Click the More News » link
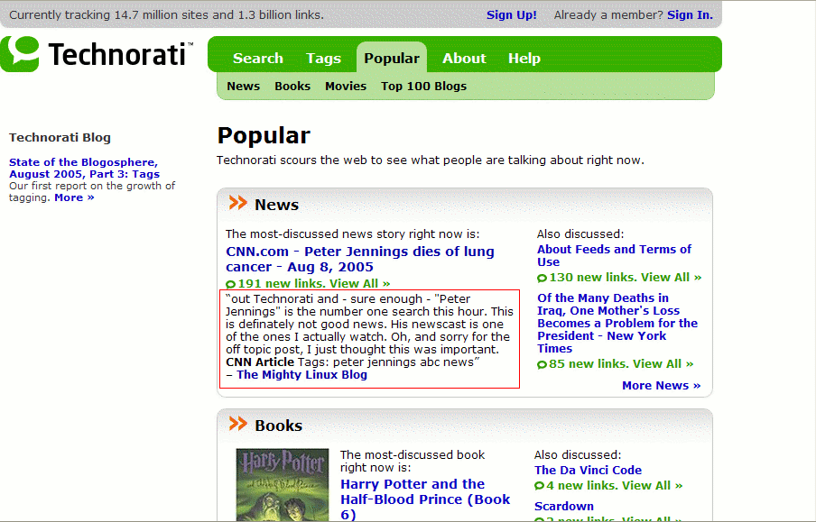The image size is (816, 522). [x=662, y=386]
